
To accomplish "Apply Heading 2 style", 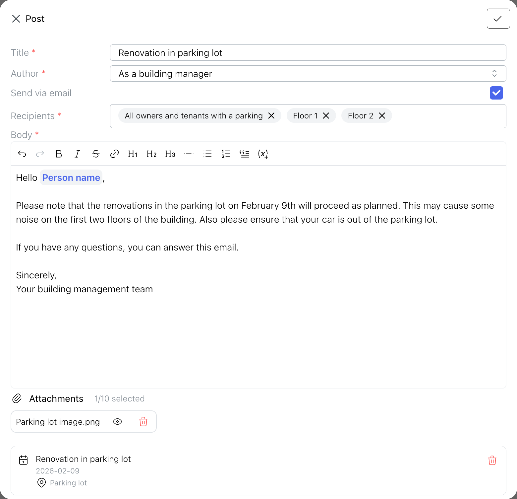I will tap(151, 154).
